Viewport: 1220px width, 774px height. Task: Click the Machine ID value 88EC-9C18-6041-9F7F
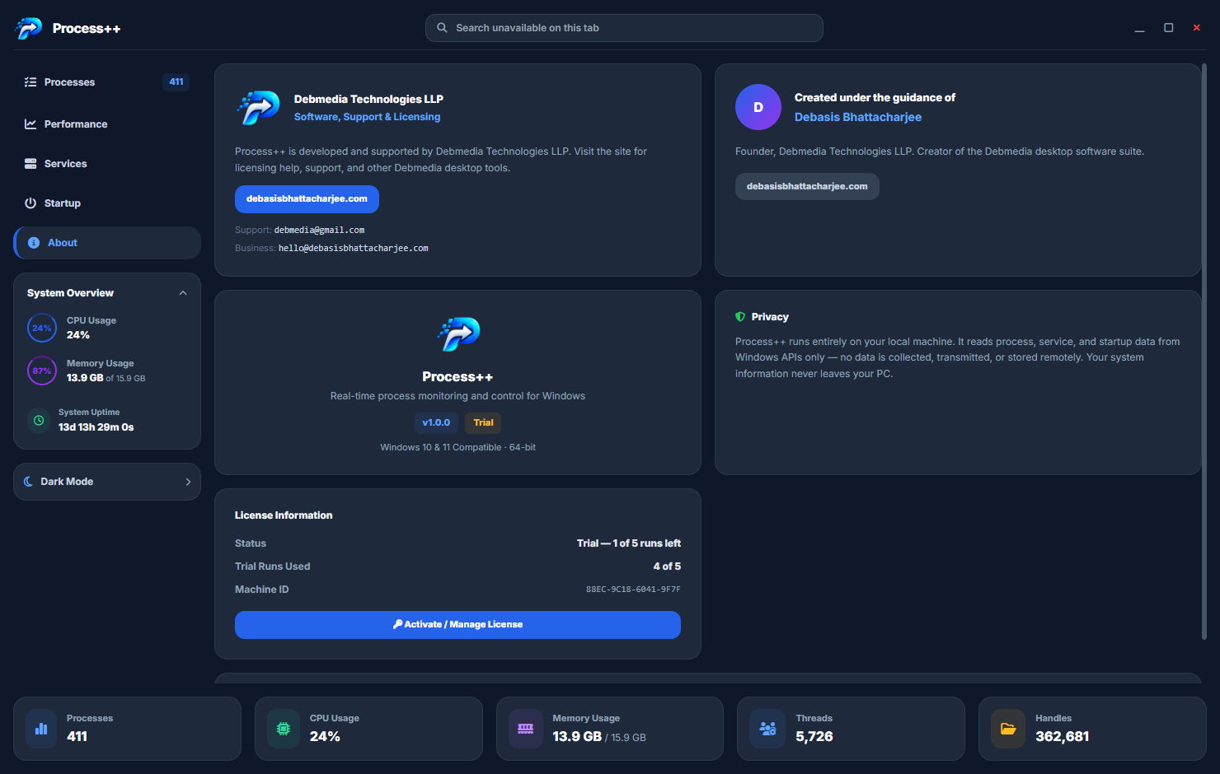tap(633, 590)
